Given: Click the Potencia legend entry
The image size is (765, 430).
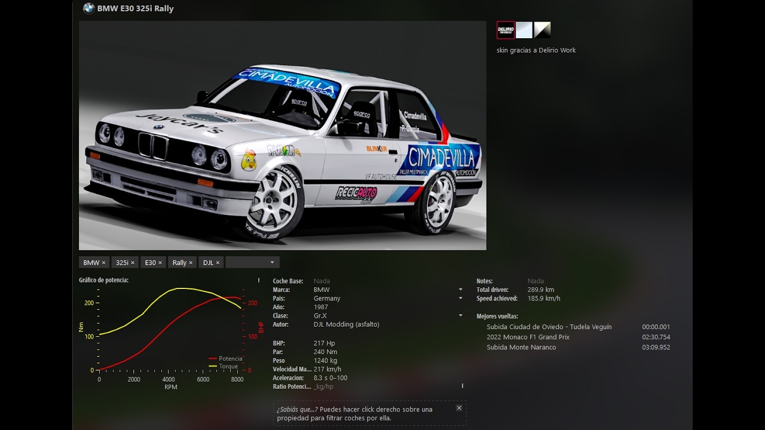Looking at the screenshot, I should pos(226,358).
